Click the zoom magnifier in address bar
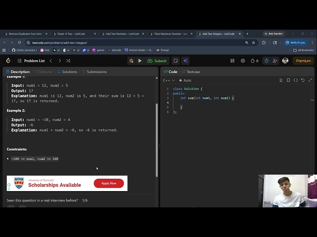317x237 pixels. pos(247,43)
